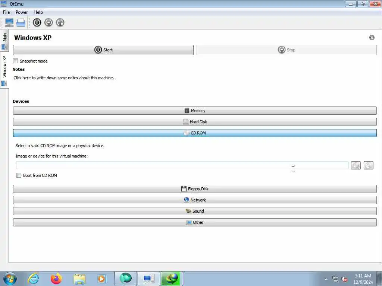Screen dimensions: 382x286
Task: Open Windows Explorer folder taskbar icon
Action: pos(79,279)
